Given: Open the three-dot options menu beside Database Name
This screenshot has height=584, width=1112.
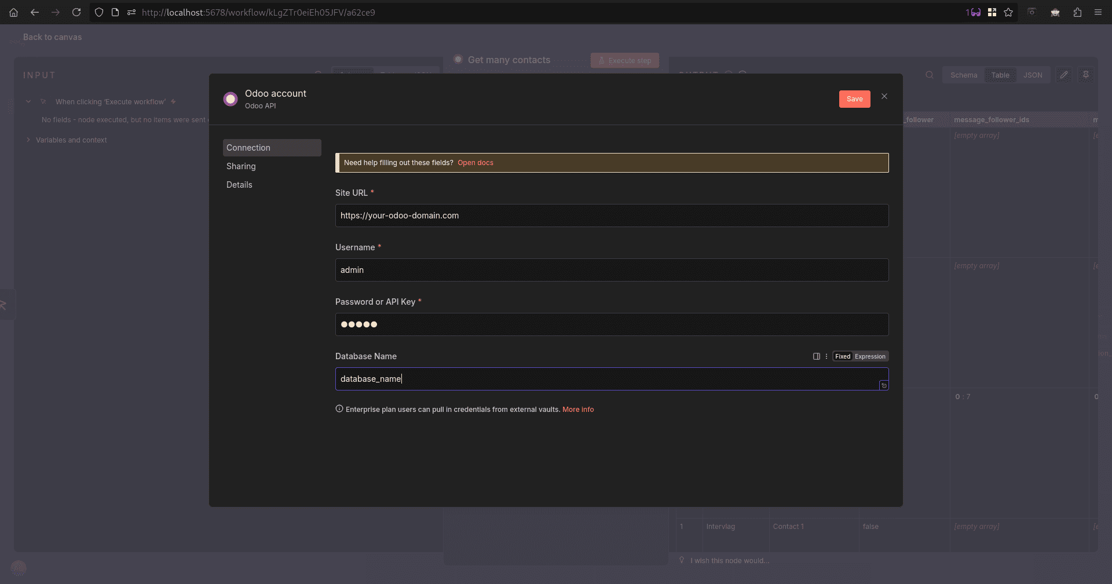Looking at the screenshot, I should click(826, 356).
